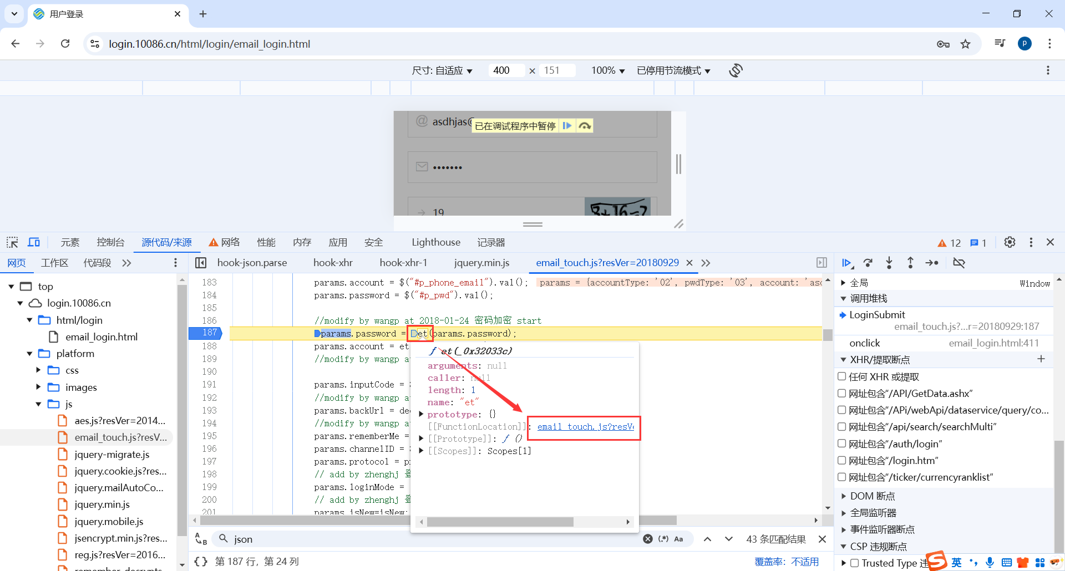Toggle breakpoint for /auth/login URL

841,443
